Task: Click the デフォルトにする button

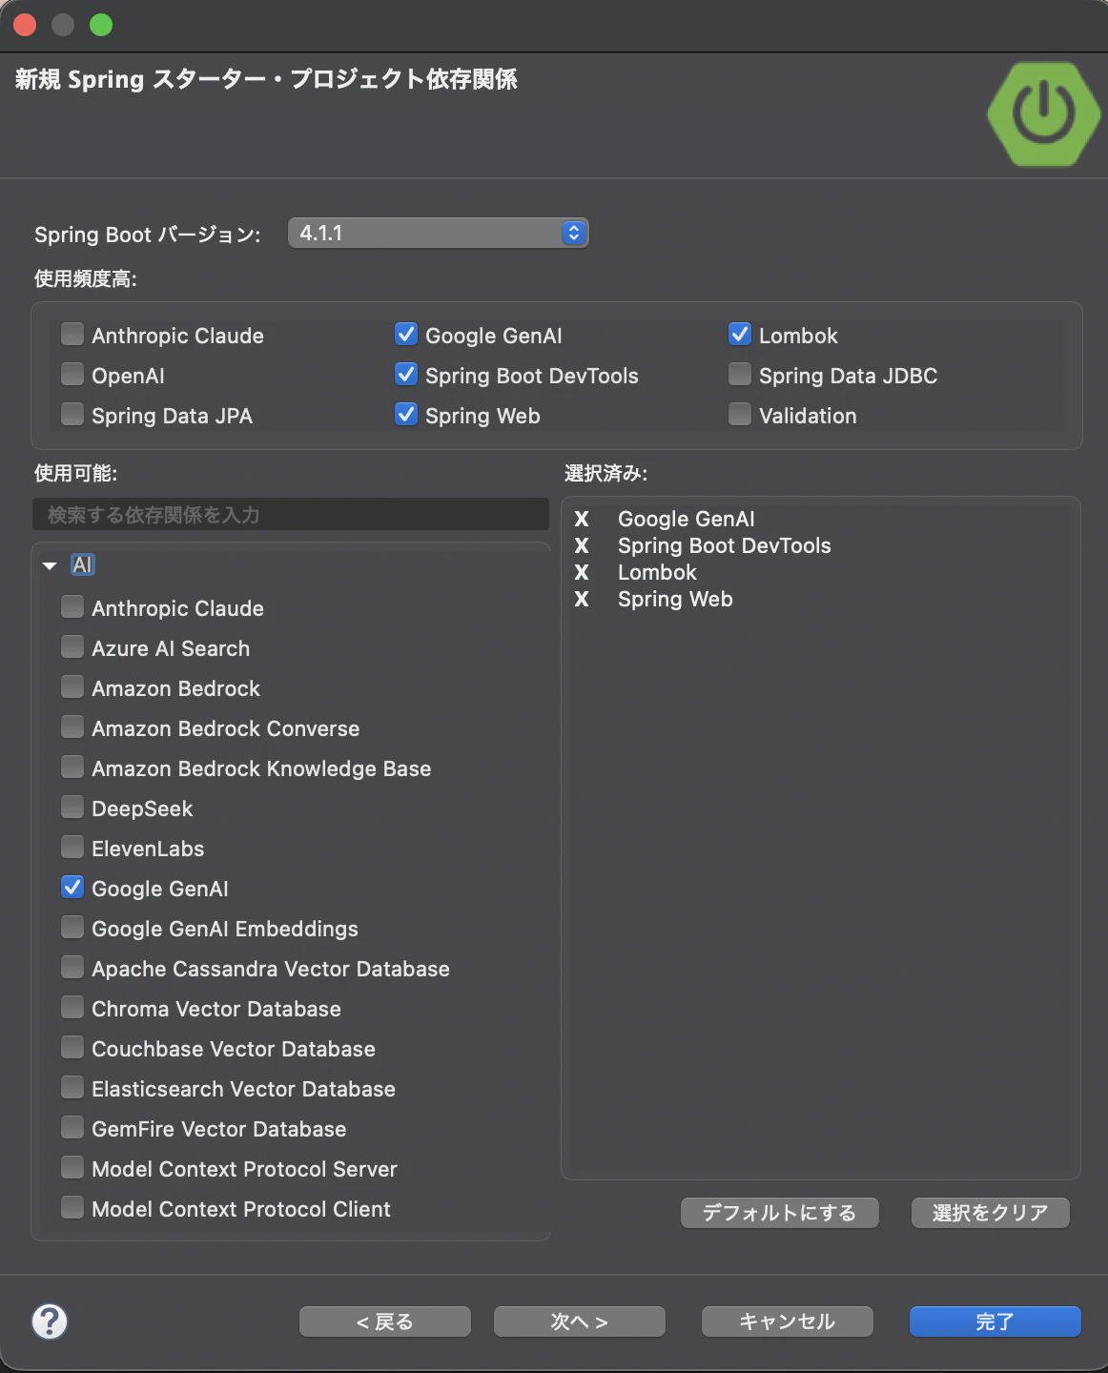Action: point(779,1213)
